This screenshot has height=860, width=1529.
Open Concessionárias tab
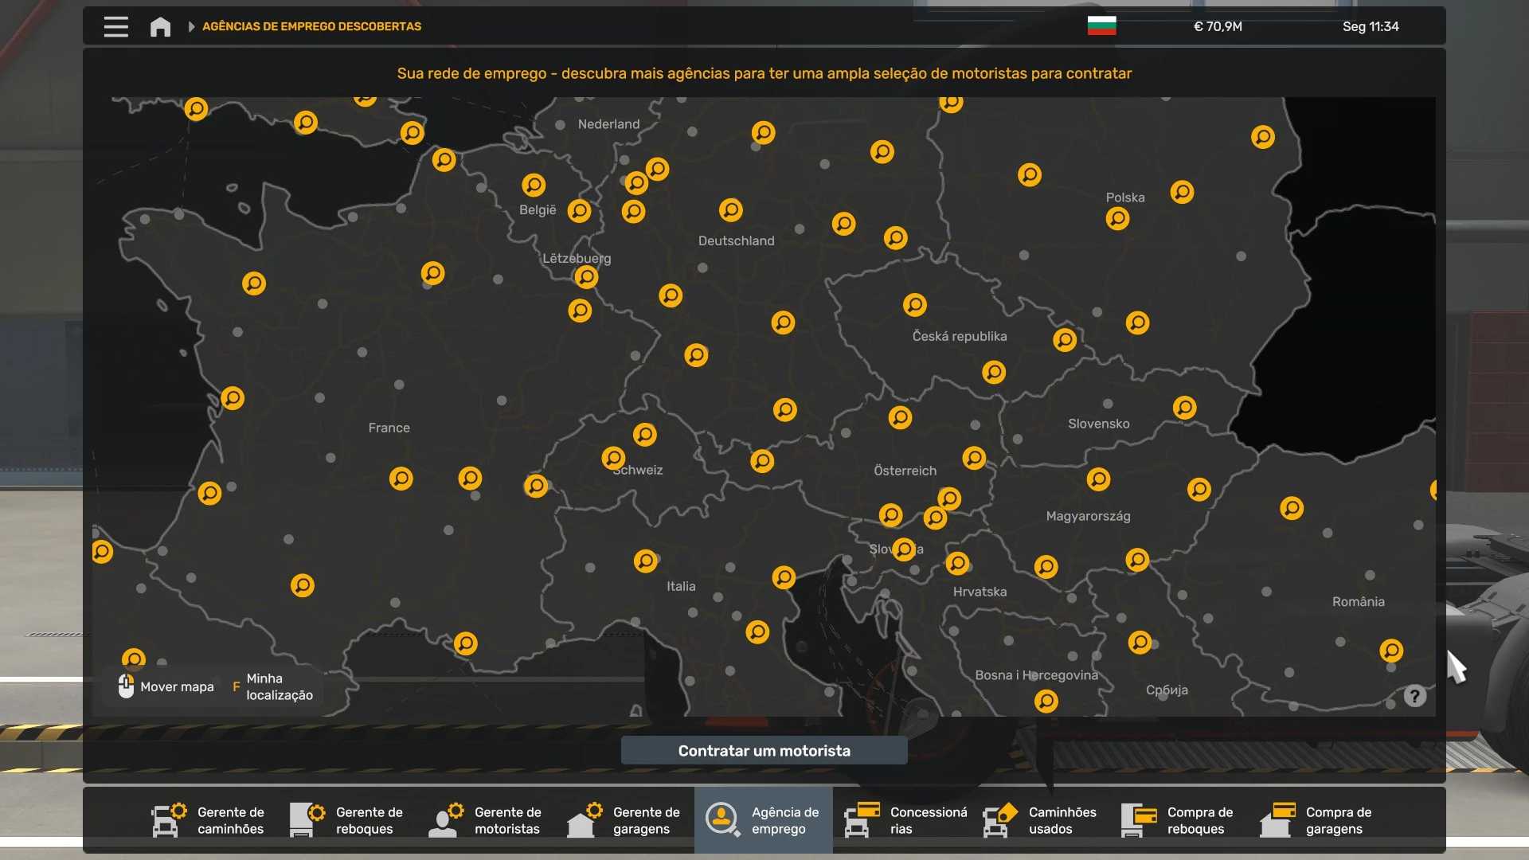[x=902, y=820]
